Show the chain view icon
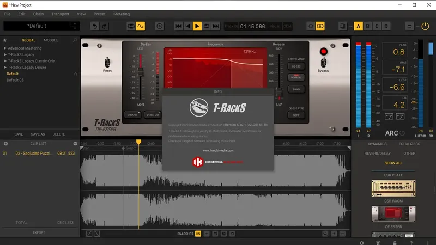This screenshot has height=245, width=436. point(131,26)
